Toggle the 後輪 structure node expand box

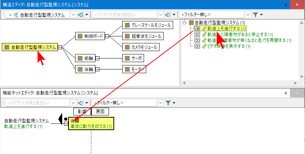click(97, 69)
